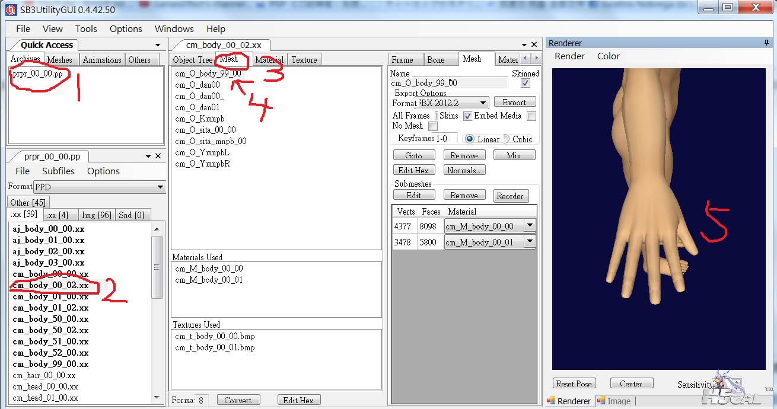Viewport: 777px width, 409px height.
Task: Select the Linear keyframe radio button
Action: 469,139
